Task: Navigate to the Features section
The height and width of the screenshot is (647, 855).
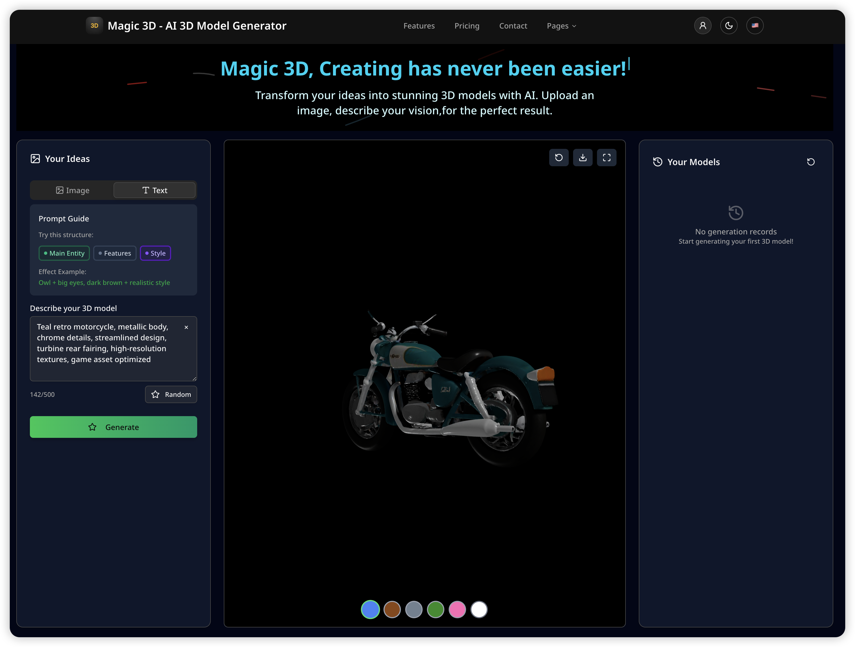Action: coord(419,26)
